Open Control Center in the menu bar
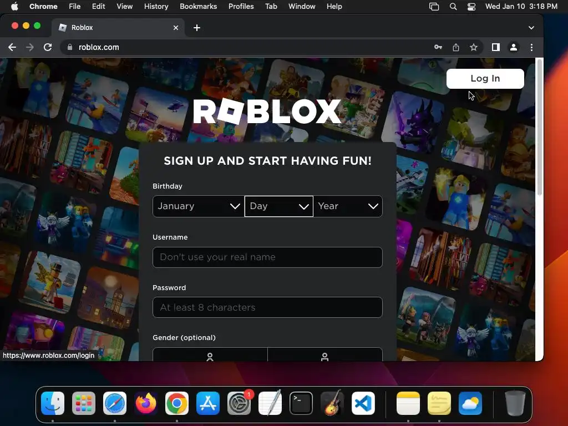This screenshot has height=426, width=568. pos(471,6)
